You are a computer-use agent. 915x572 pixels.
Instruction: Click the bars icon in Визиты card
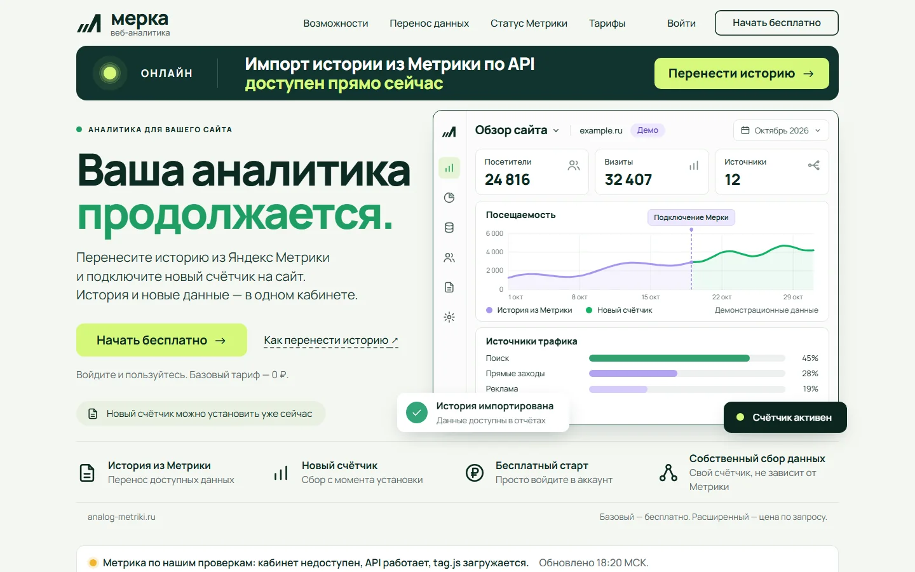pyautogui.click(x=694, y=165)
